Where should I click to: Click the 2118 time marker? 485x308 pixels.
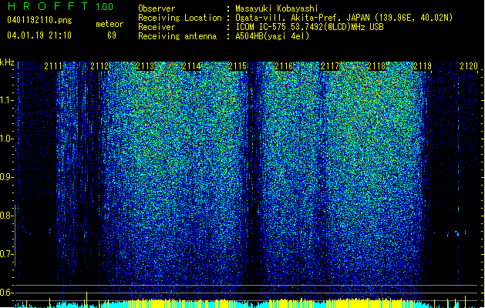376,65
